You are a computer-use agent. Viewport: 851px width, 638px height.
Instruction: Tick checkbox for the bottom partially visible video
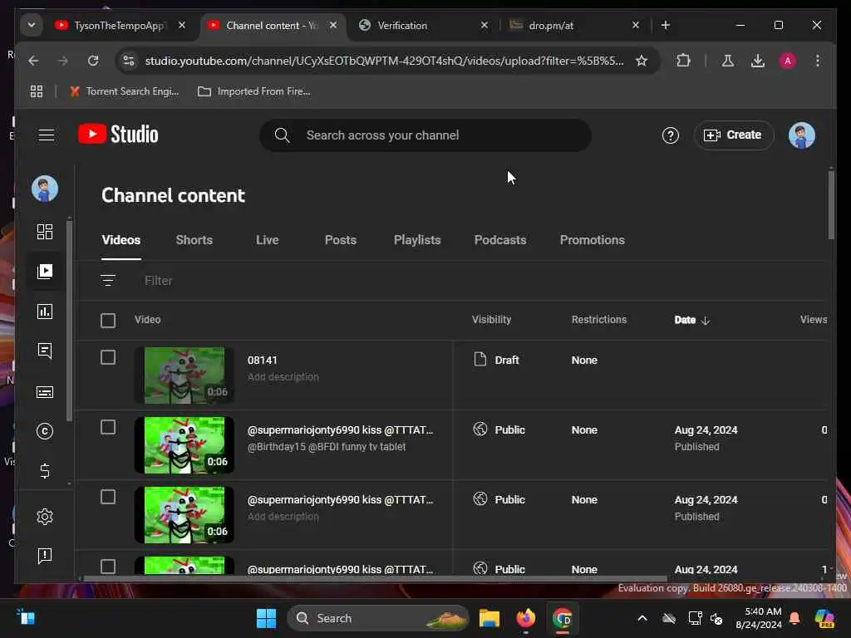(108, 567)
